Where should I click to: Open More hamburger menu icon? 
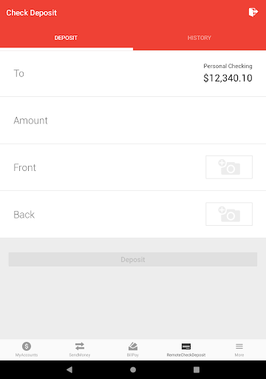click(239, 346)
